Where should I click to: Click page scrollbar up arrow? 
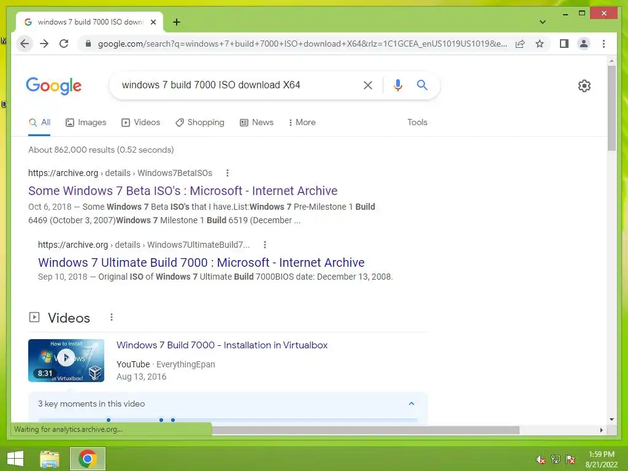coord(611,61)
